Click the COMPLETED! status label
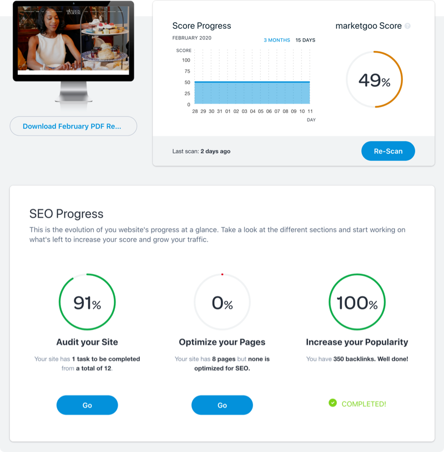This screenshot has height=452, width=444. pyautogui.click(x=364, y=404)
